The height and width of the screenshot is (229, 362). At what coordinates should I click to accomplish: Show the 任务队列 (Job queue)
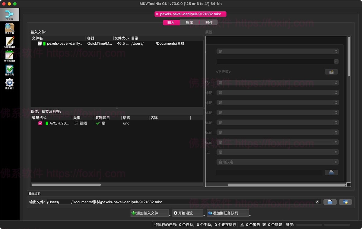click(10, 70)
